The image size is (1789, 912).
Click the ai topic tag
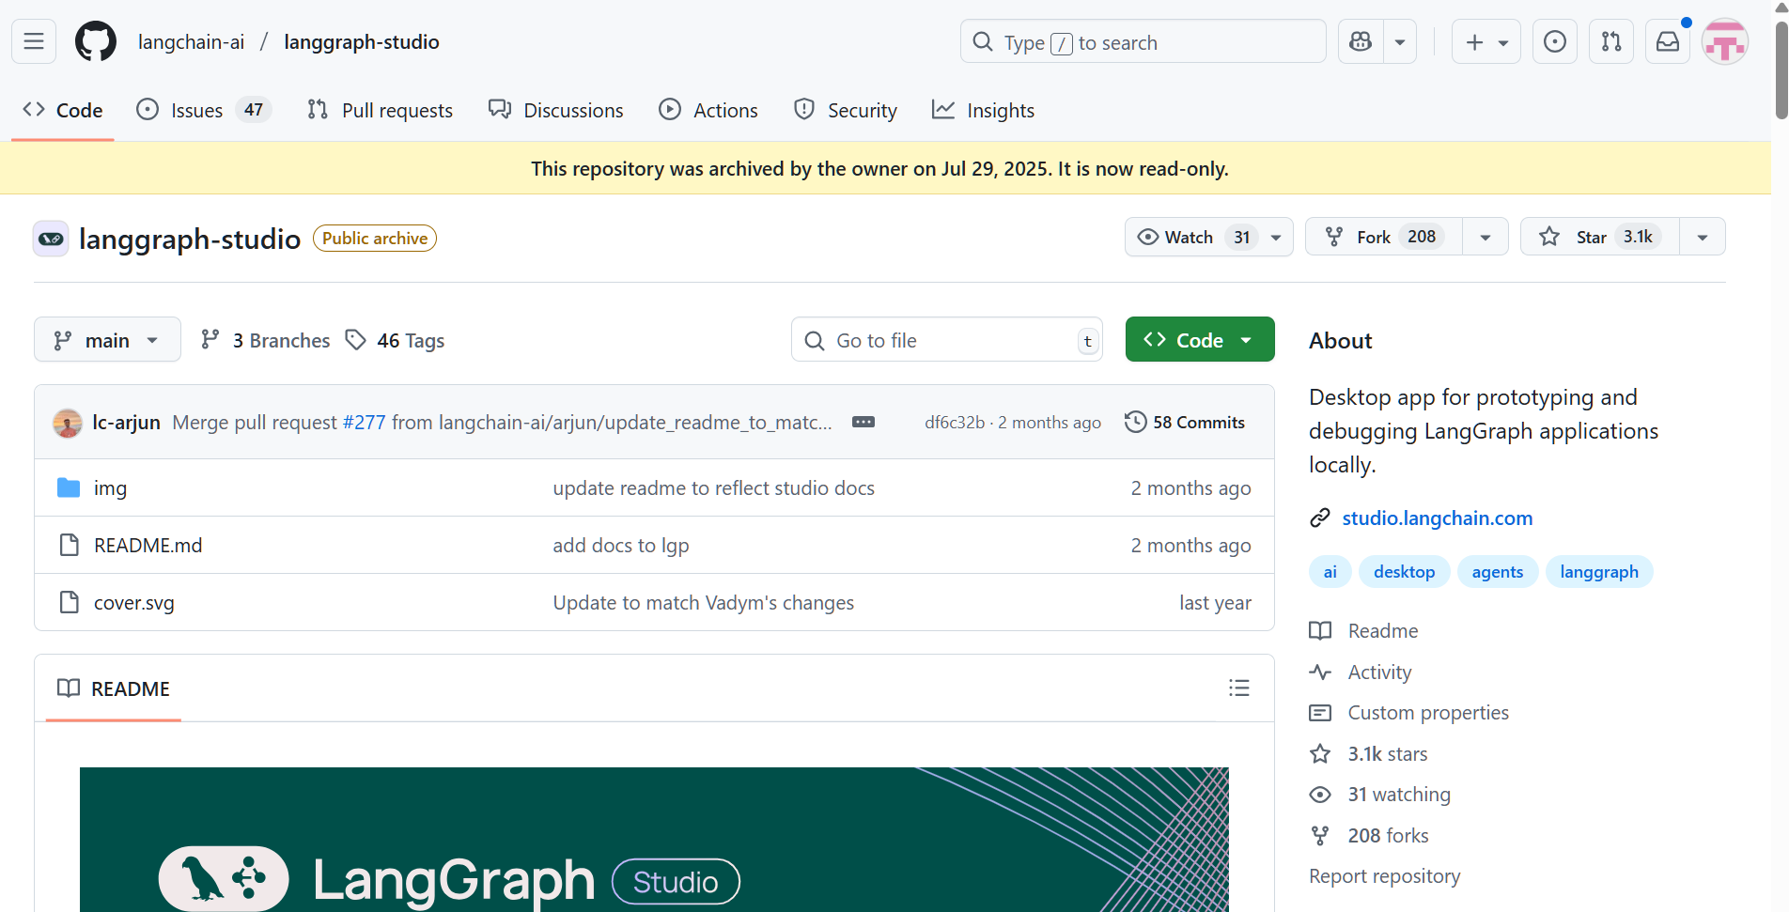tap(1330, 572)
